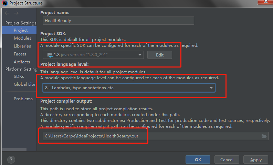Click the forward navigation arrow
The height and width of the screenshot is (165, 273).
16,13
